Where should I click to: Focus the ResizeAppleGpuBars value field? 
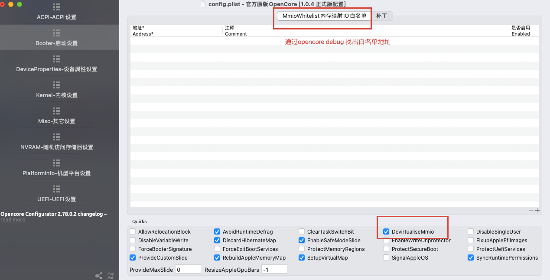[x=274, y=270]
